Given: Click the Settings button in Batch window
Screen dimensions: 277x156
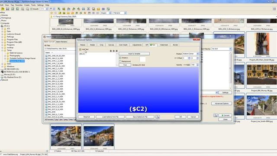Looking at the screenshot, I should click(225, 92).
